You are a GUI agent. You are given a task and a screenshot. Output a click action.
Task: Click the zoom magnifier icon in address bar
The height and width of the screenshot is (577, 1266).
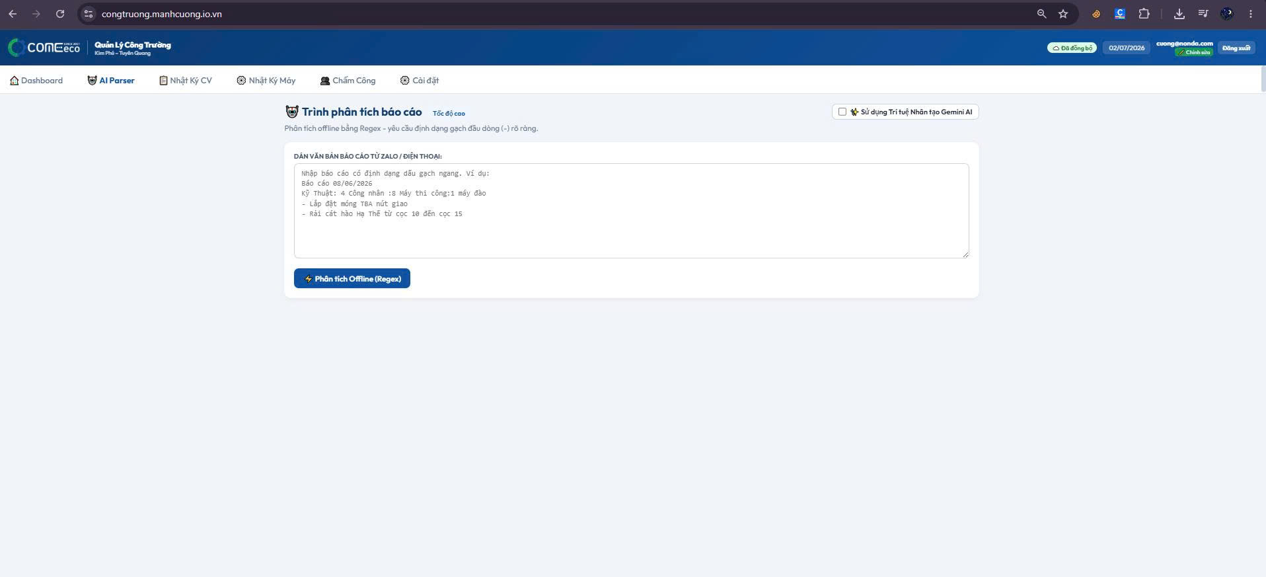coord(1041,14)
